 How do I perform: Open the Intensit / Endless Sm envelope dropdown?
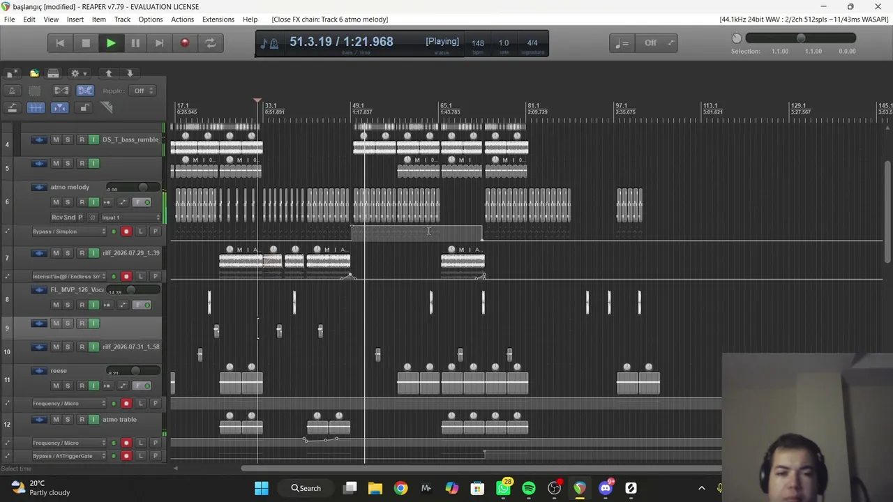[69, 276]
